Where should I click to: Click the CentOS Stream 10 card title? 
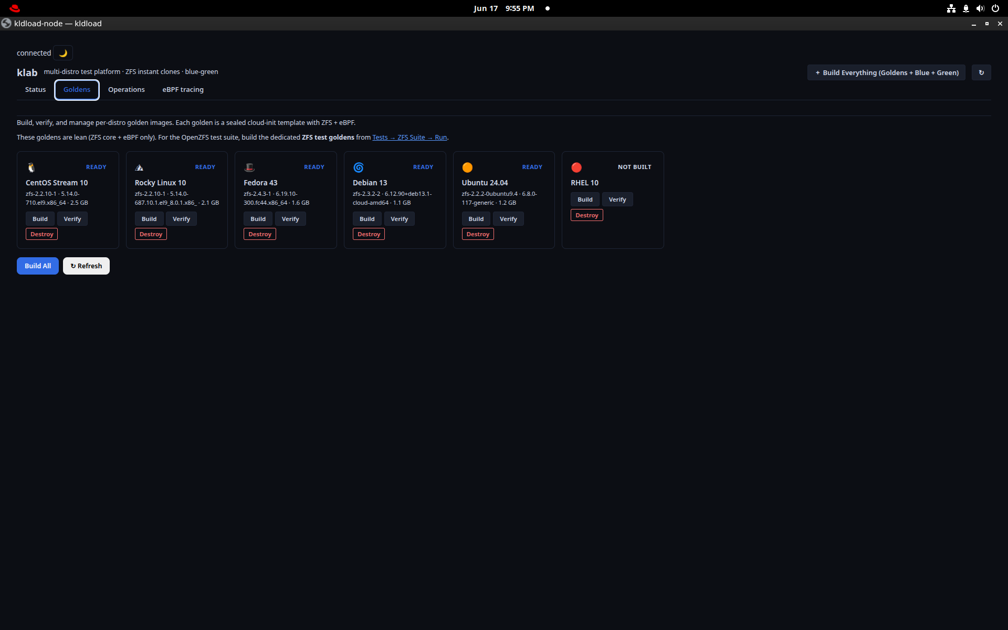point(57,183)
